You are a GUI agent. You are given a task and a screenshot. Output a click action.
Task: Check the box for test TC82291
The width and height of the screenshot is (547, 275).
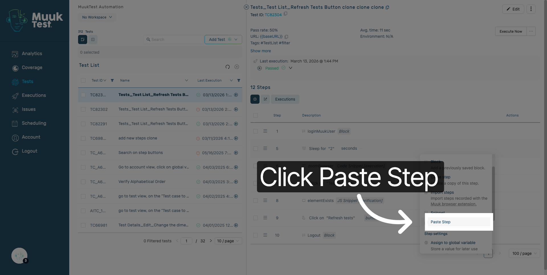(83, 124)
